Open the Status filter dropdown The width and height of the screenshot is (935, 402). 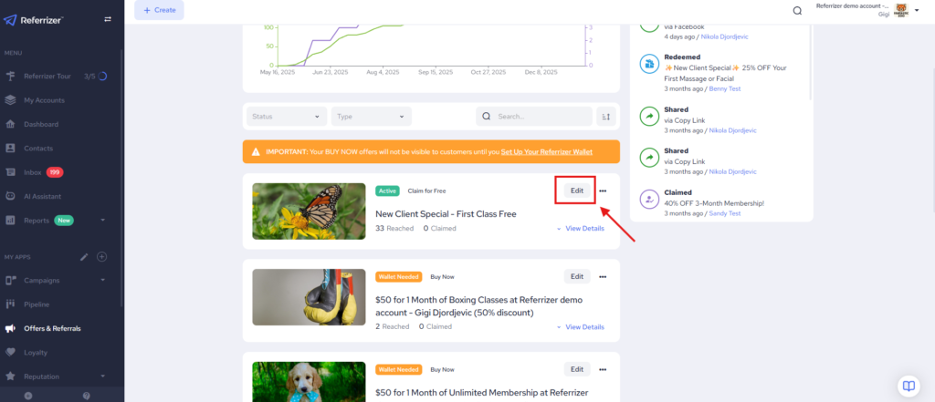287,117
